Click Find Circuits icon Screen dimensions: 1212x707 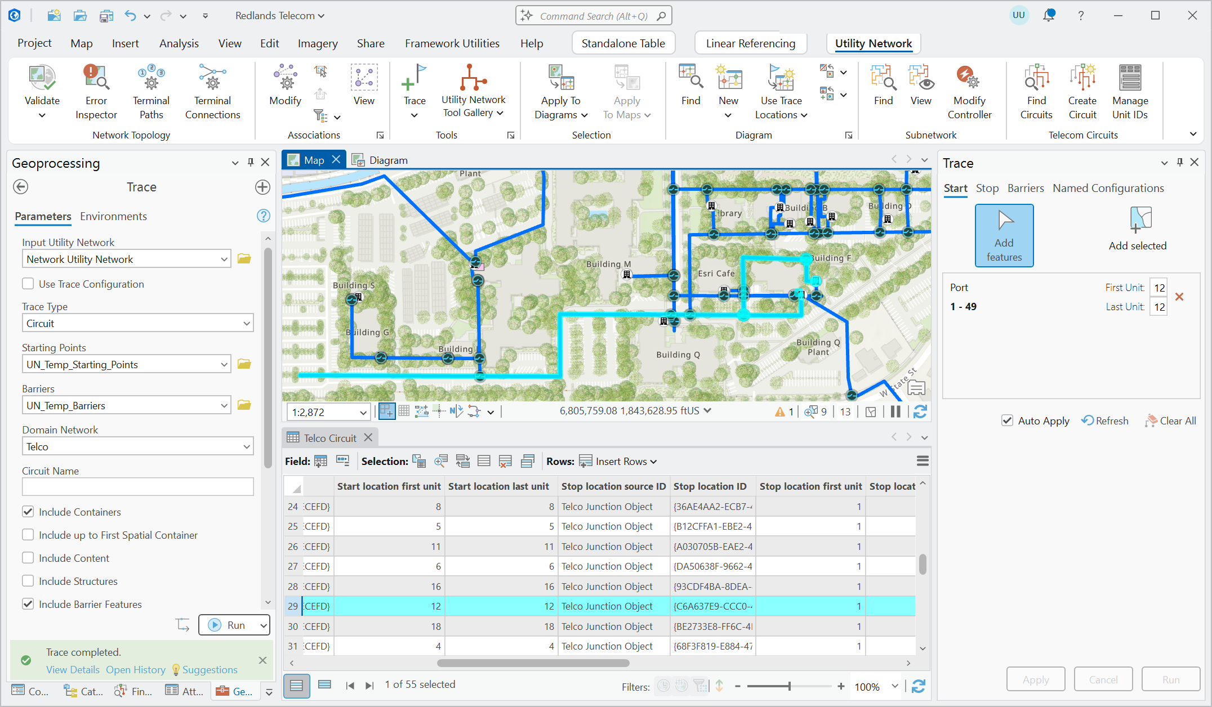[1036, 78]
